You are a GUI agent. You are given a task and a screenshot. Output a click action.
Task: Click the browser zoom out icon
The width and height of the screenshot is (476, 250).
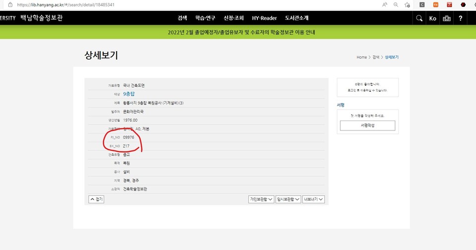pyautogui.click(x=396, y=4)
